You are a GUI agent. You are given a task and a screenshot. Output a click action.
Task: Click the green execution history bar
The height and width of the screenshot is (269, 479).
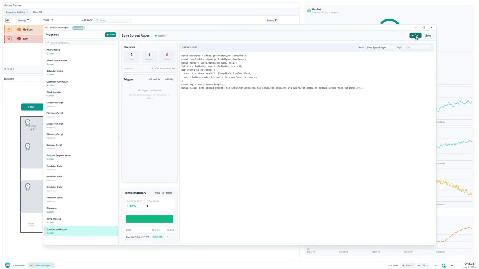(x=149, y=219)
